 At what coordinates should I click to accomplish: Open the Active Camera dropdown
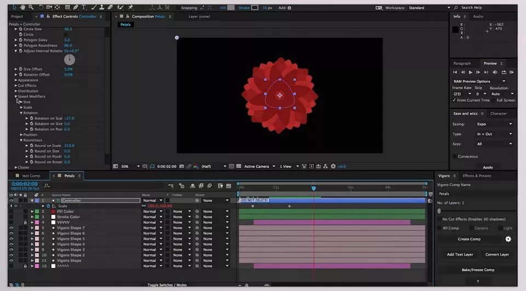tap(259, 166)
